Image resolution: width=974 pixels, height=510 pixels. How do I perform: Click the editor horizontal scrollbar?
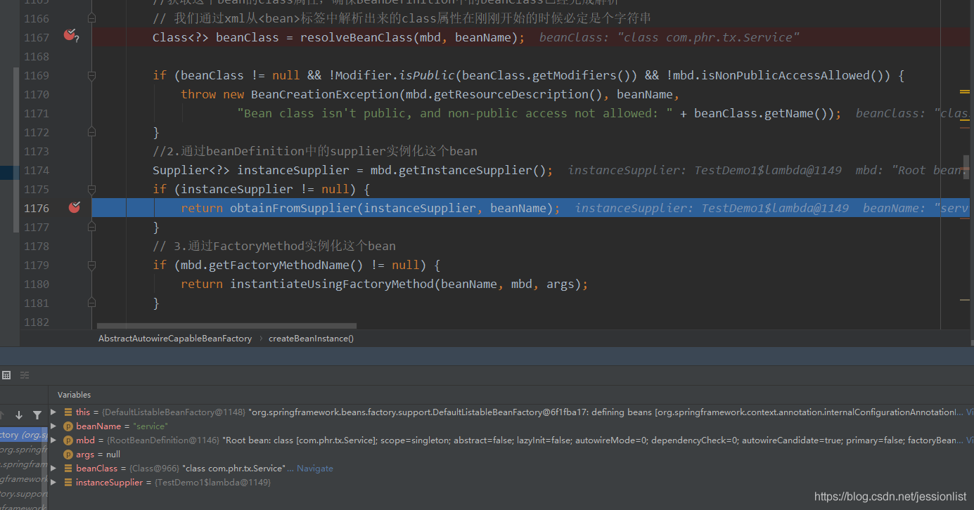(x=226, y=326)
